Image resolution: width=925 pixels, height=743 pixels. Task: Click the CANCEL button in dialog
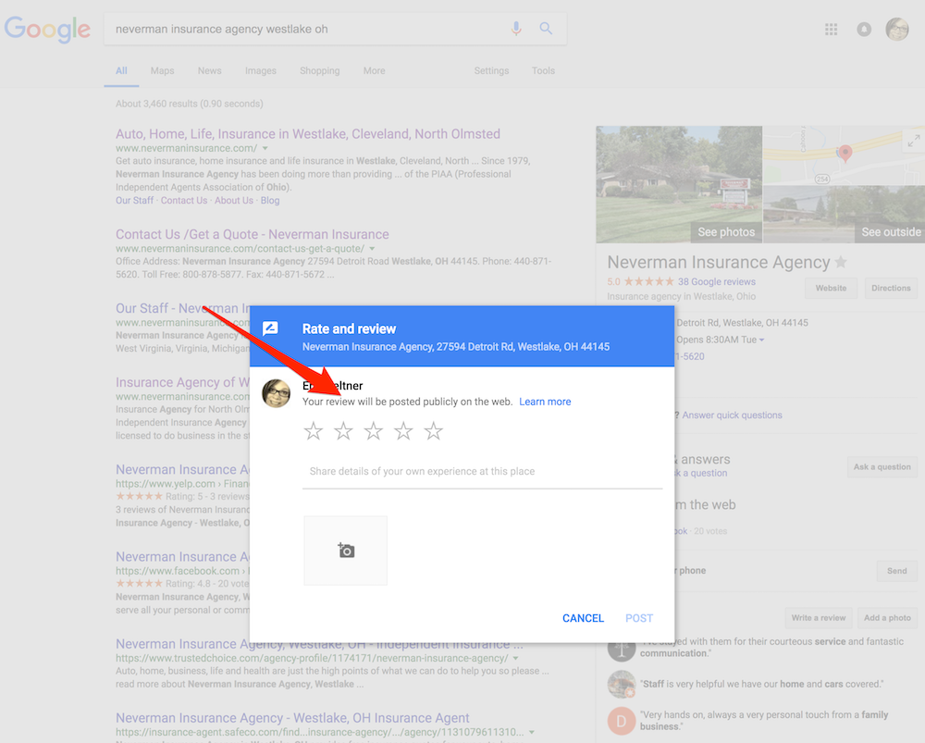click(583, 618)
